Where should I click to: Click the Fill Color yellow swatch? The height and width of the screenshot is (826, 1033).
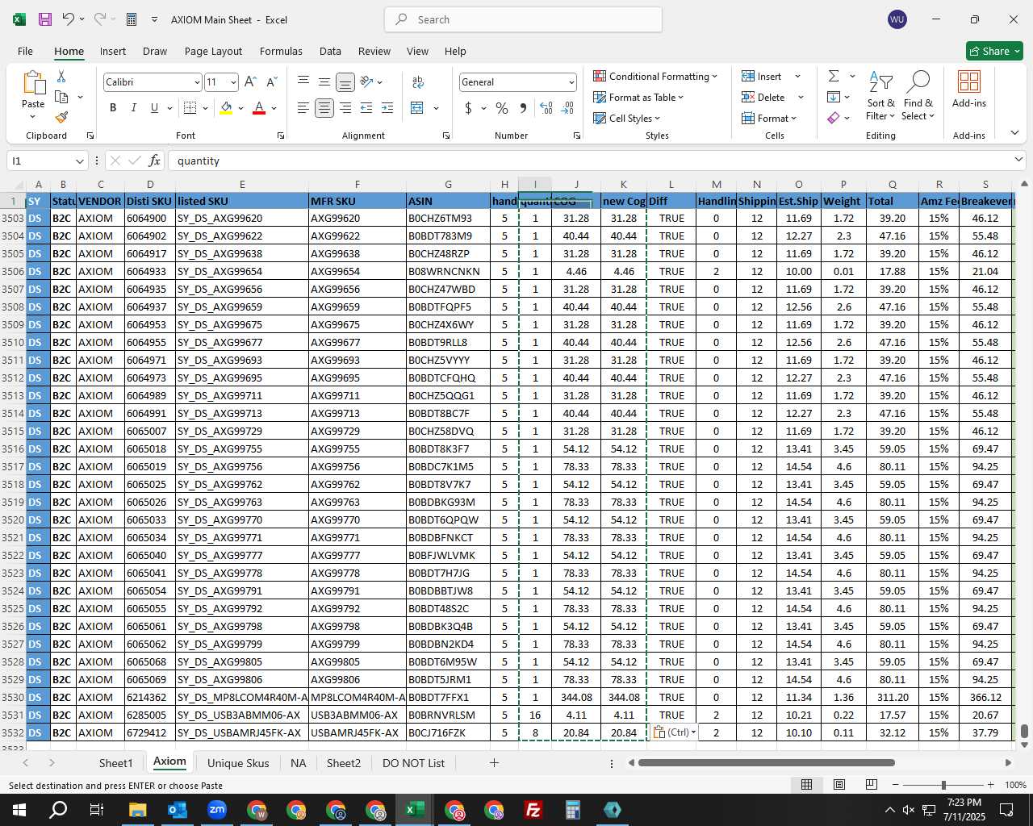click(226, 108)
